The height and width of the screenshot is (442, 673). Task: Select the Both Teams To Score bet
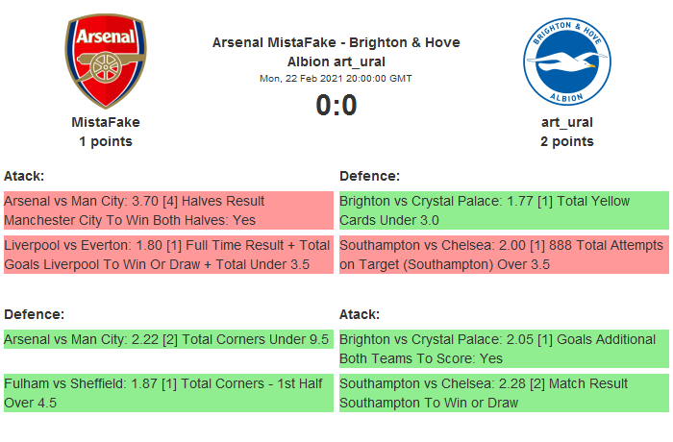click(x=503, y=349)
